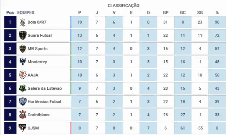
Task: Click the GP column header
Action: point(165,13)
